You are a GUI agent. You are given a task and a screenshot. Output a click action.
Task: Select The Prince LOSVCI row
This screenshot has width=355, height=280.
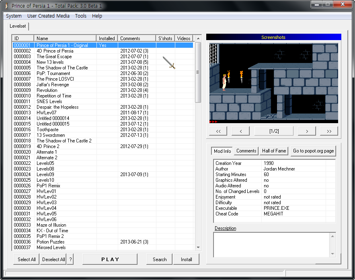point(103,79)
